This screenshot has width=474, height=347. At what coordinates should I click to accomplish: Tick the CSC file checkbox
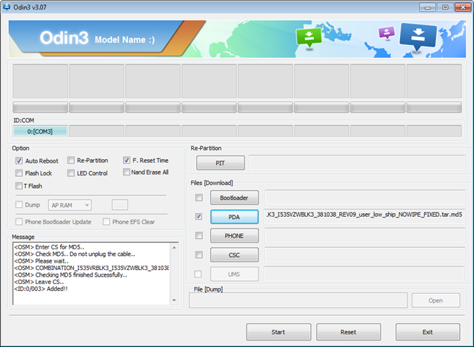[199, 255]
